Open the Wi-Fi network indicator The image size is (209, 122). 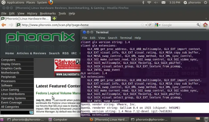tap(149, 2)
